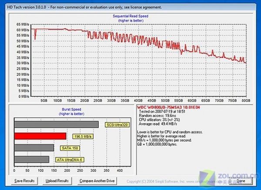The image size is (261, 190).
Task: Click the ATA UltraDMA 6 label
Action: 70,160
